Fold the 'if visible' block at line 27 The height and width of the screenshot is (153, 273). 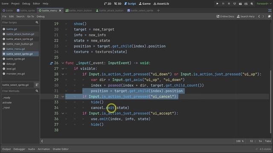tap(63, 69)
